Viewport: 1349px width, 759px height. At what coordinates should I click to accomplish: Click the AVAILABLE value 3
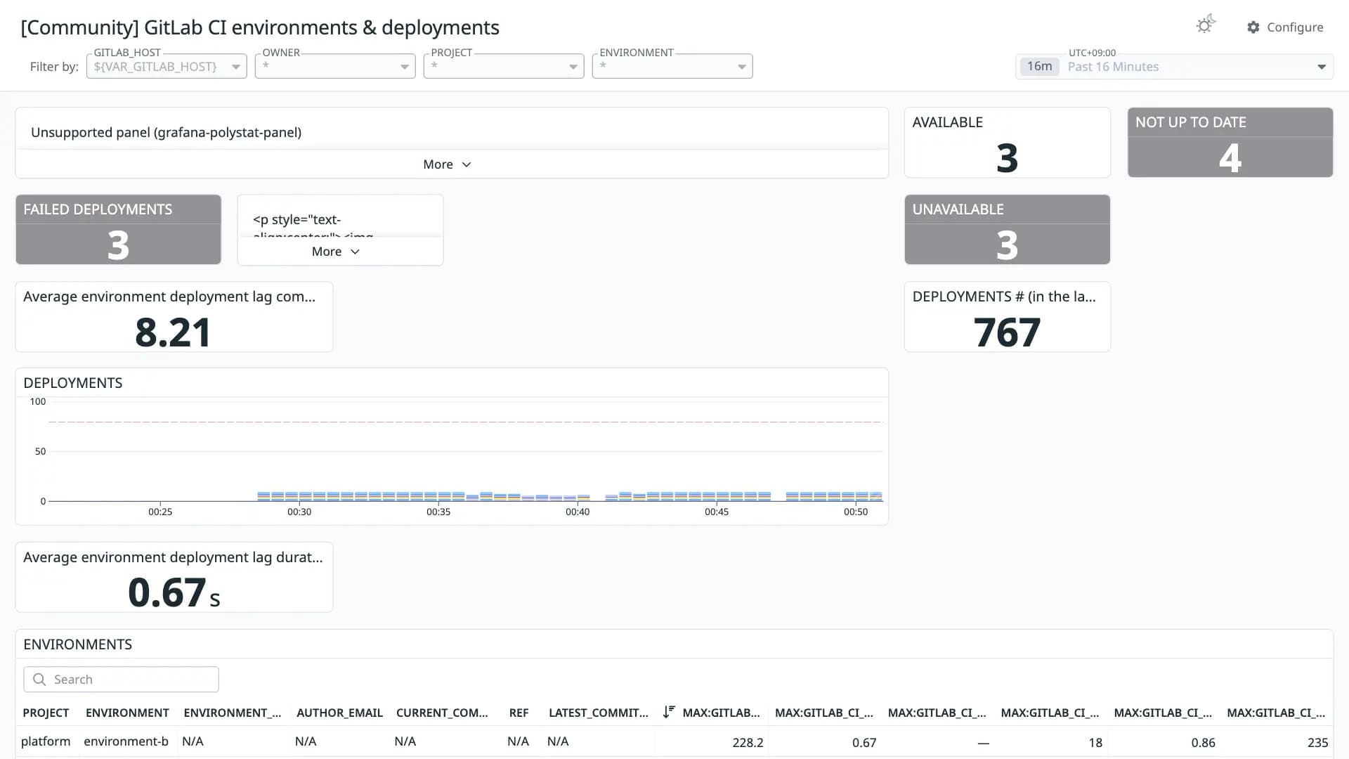click(x=1007, y=157)
